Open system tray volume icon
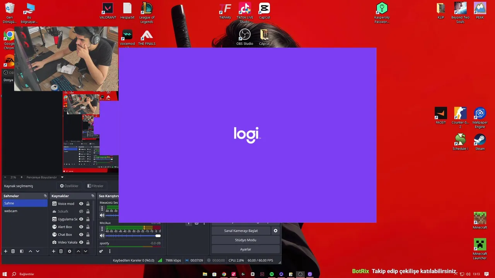This screenshot has width=495, height=278. pyautogui.click(x=468, y=274)
